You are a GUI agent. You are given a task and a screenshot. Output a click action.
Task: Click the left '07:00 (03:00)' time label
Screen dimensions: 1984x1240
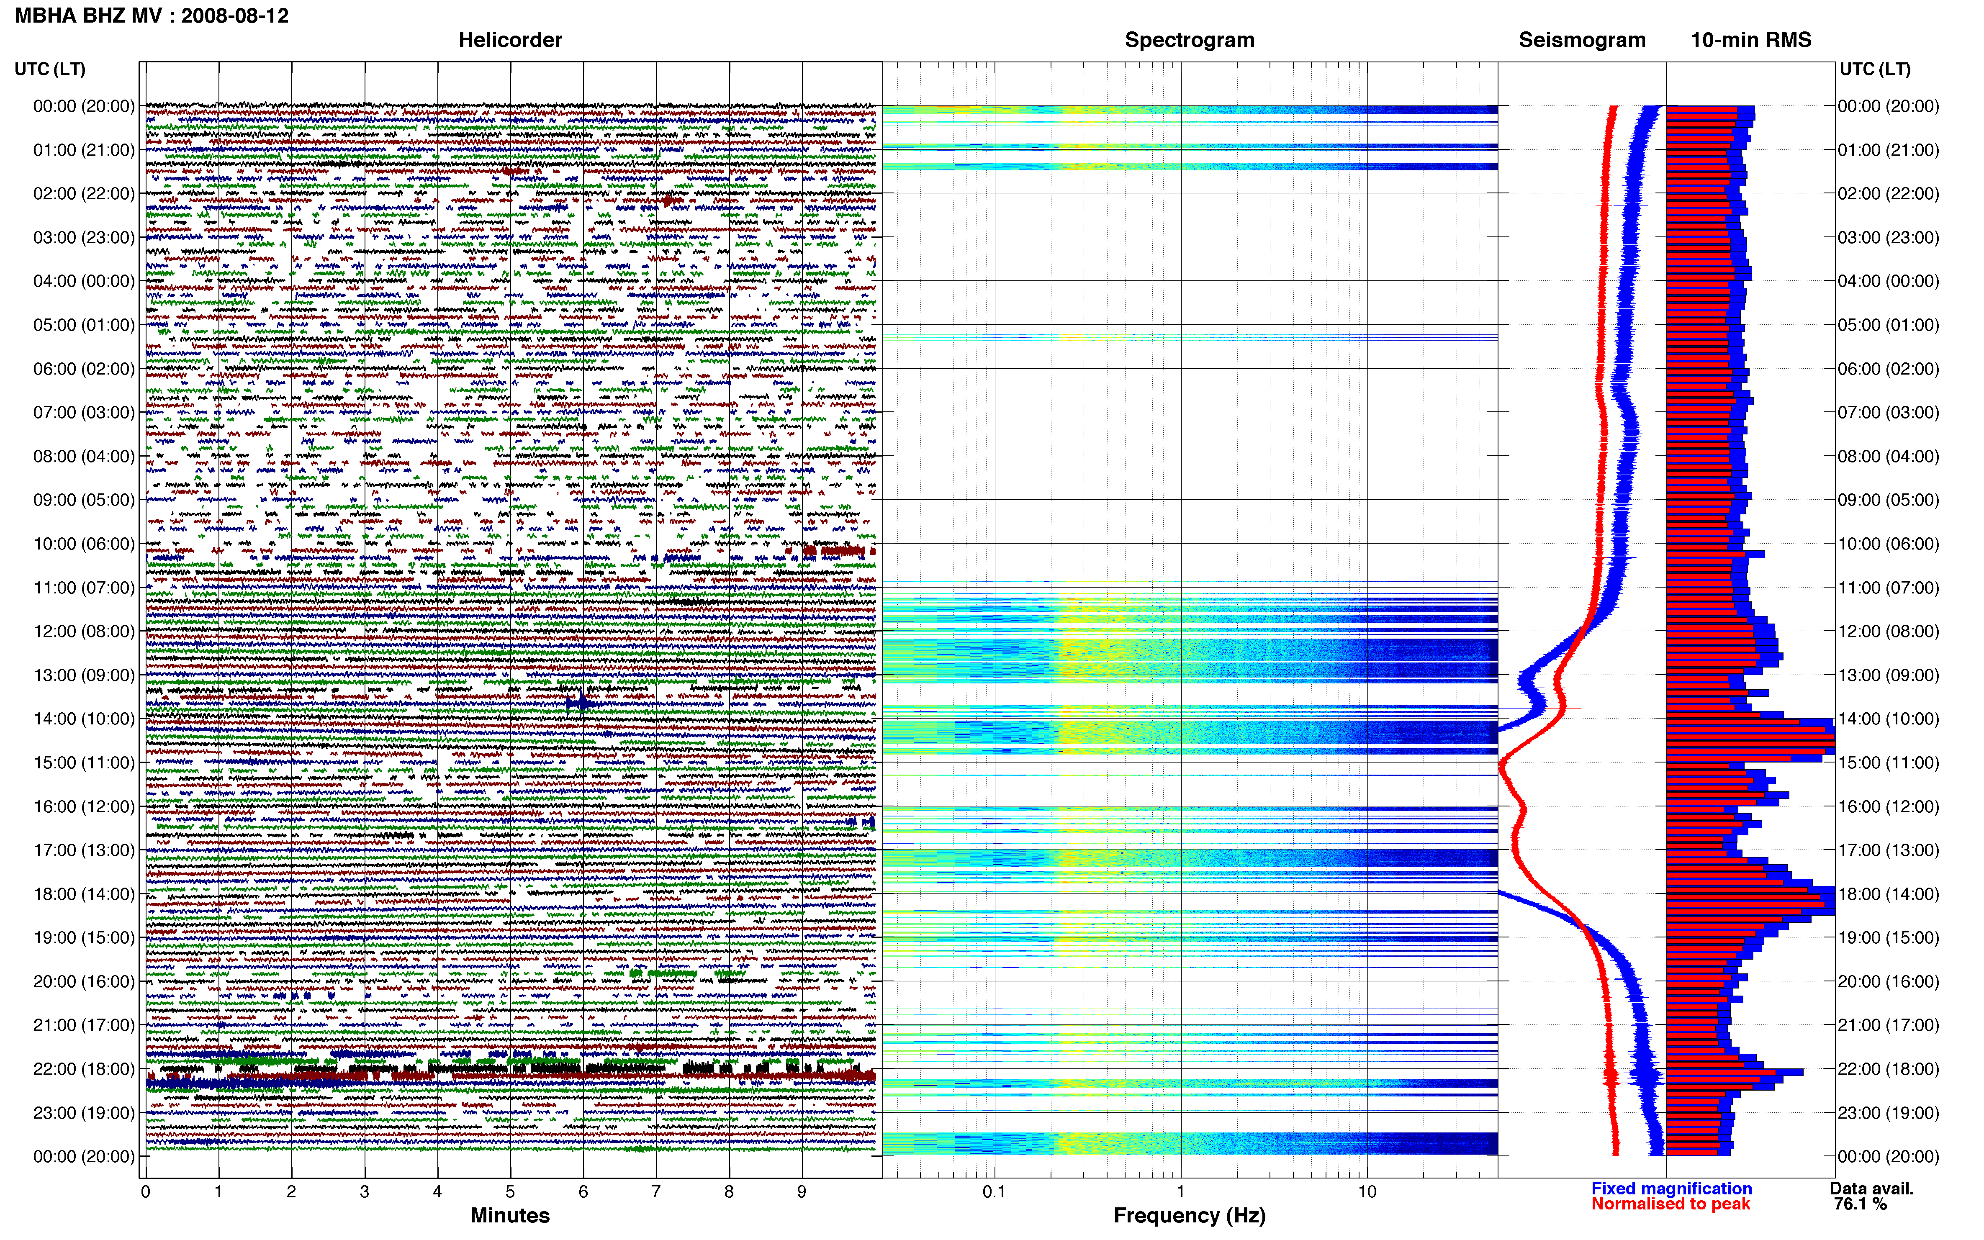84,413
